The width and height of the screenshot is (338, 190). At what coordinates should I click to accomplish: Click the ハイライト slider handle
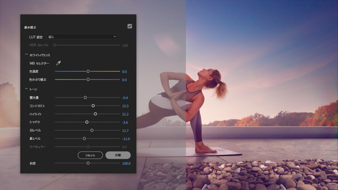coord(95,114)
